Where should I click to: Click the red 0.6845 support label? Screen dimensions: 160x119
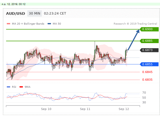pyautogui.click(x=147, y=72)
